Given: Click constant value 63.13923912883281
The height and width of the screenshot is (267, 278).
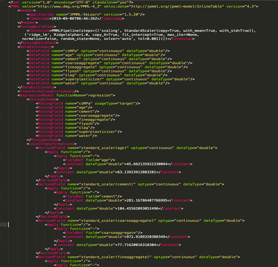Looking at the screenshot, I should (137, 172).
